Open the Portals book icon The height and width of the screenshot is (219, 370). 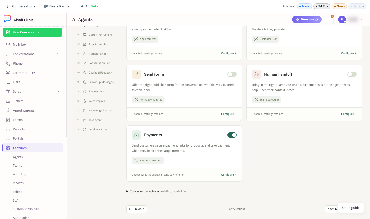pyautogui.click(x=8, y=139)
